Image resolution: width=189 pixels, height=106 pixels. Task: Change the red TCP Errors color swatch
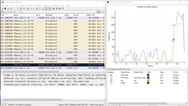148,78
